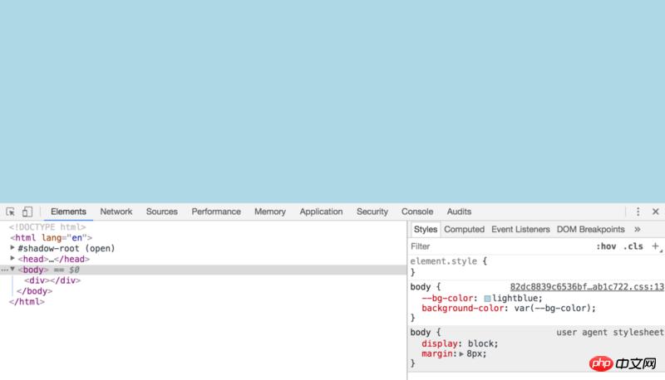665x380 pixels.
Task: Open the Console tab
Action: tap(417, 212)
